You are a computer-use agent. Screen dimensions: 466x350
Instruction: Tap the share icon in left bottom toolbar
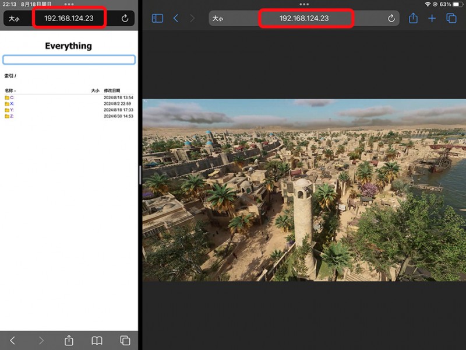click(69, 340)
